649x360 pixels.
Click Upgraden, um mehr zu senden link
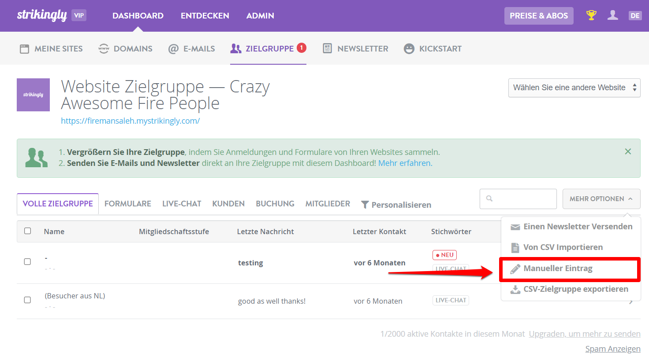585,334
